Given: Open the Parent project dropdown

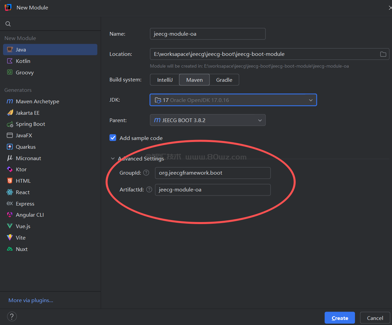Looking at the screenshot, I should coord(207,120).
